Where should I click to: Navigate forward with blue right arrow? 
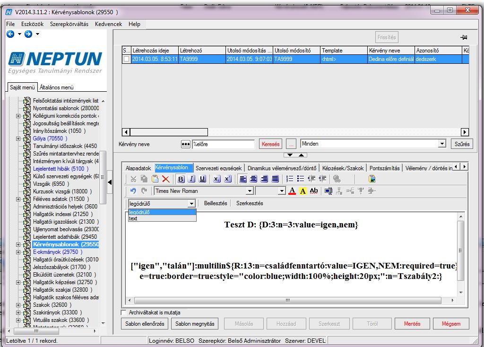click(x=28, y=34)
